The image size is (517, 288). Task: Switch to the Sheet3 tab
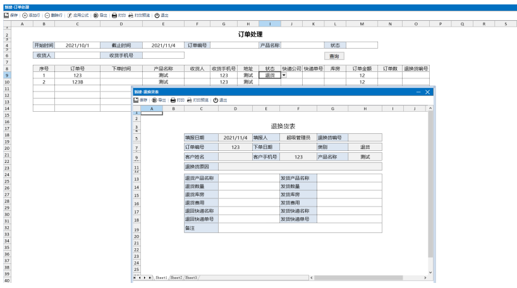(x=191, y=277)
